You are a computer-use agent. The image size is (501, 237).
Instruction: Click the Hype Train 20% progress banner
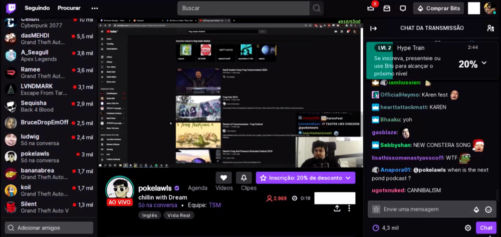[x=432, y=60]
